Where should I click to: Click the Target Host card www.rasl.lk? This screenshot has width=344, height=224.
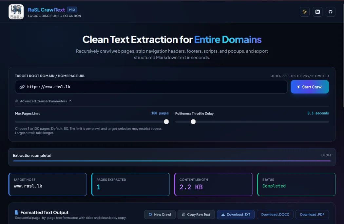(48, 184)
